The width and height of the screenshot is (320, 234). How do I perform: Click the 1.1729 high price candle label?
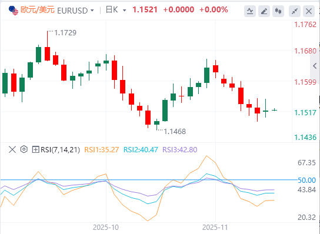[x=65, y=33]
